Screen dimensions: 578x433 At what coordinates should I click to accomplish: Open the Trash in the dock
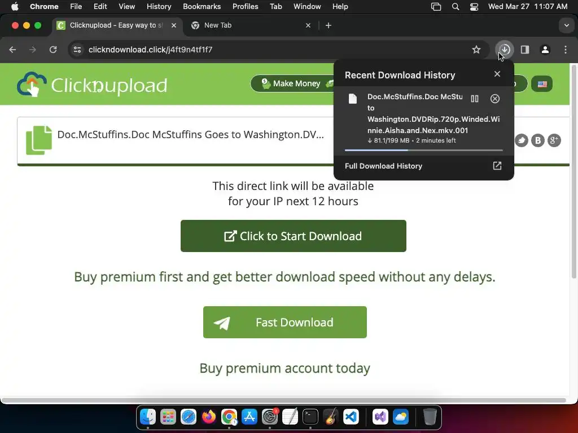pos(430,417)
